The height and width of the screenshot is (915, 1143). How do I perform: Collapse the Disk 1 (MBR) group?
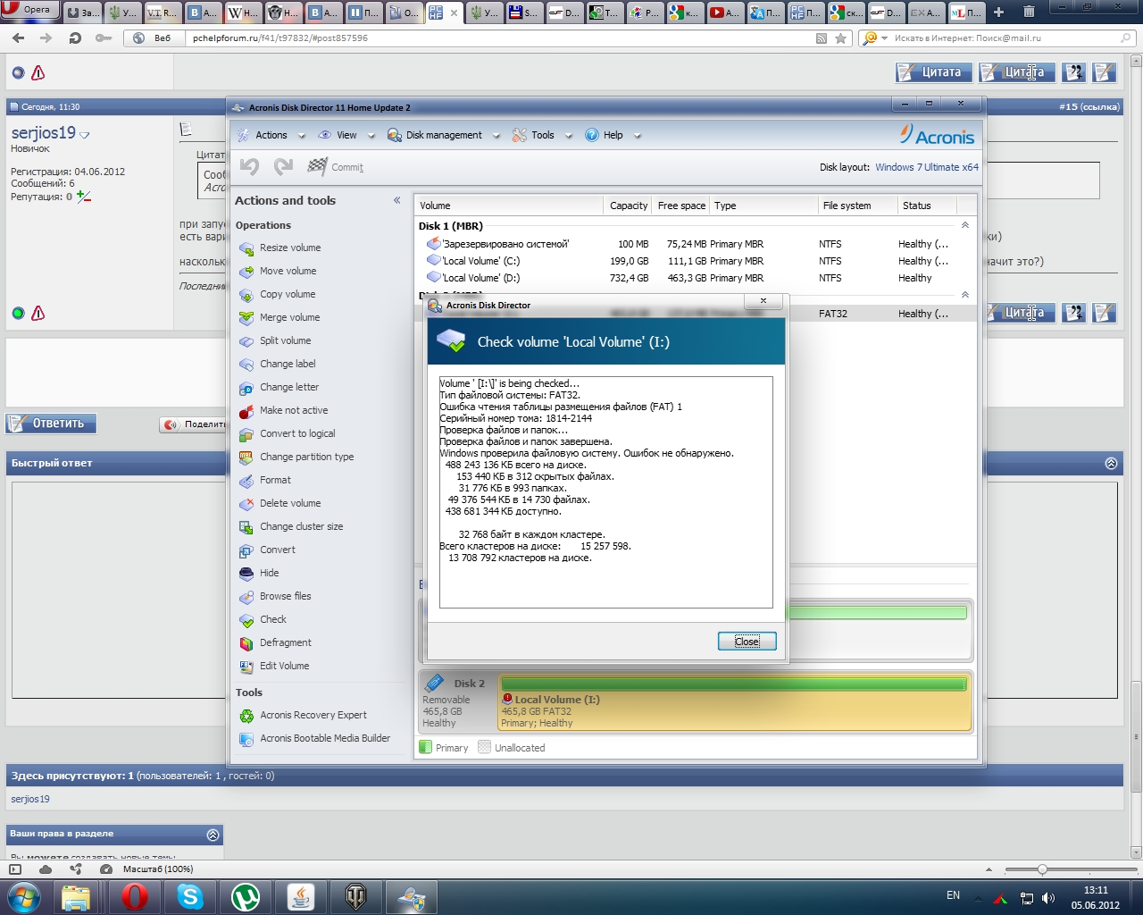(964, 225)
